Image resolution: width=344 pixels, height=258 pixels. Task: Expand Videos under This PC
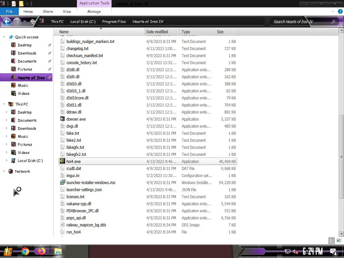7,153
